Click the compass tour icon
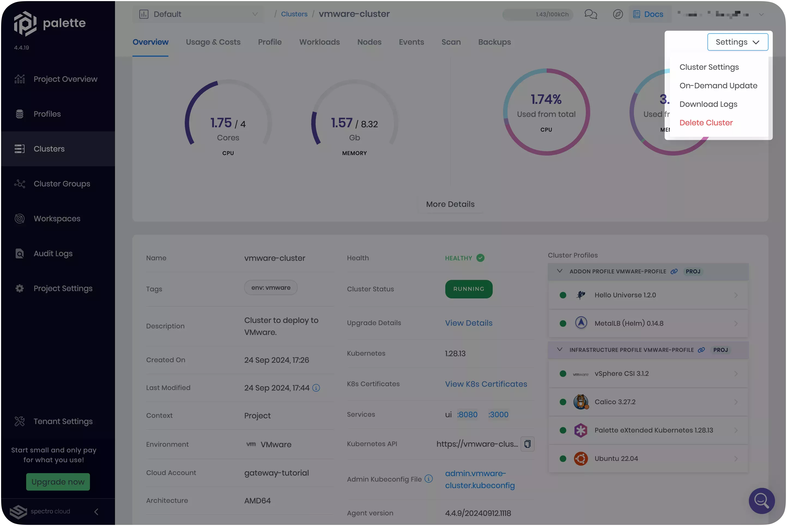The image size is (787, 526). pos(618,14)
